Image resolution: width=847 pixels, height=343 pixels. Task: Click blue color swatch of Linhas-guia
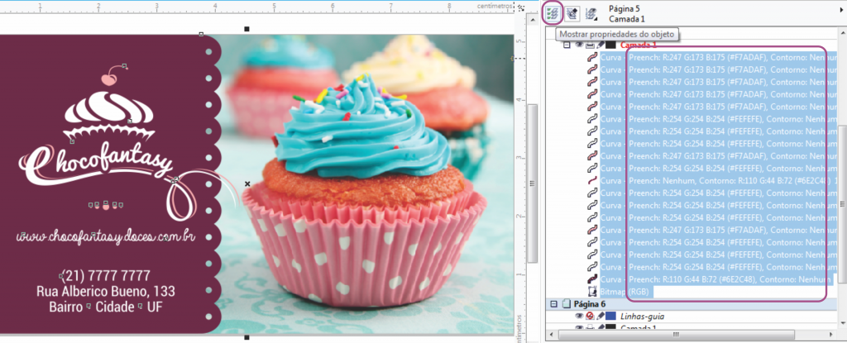[611, 316]
